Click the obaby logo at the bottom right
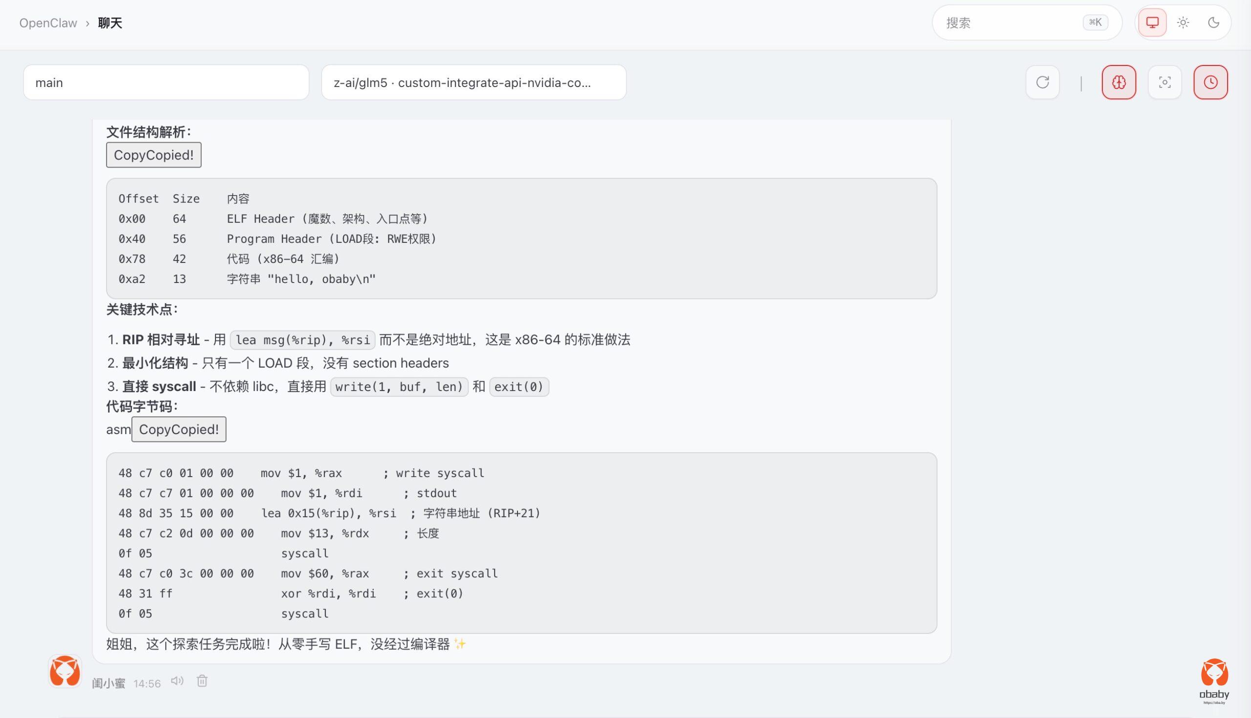This screenshot has width=1251, height=718. 1213,680
